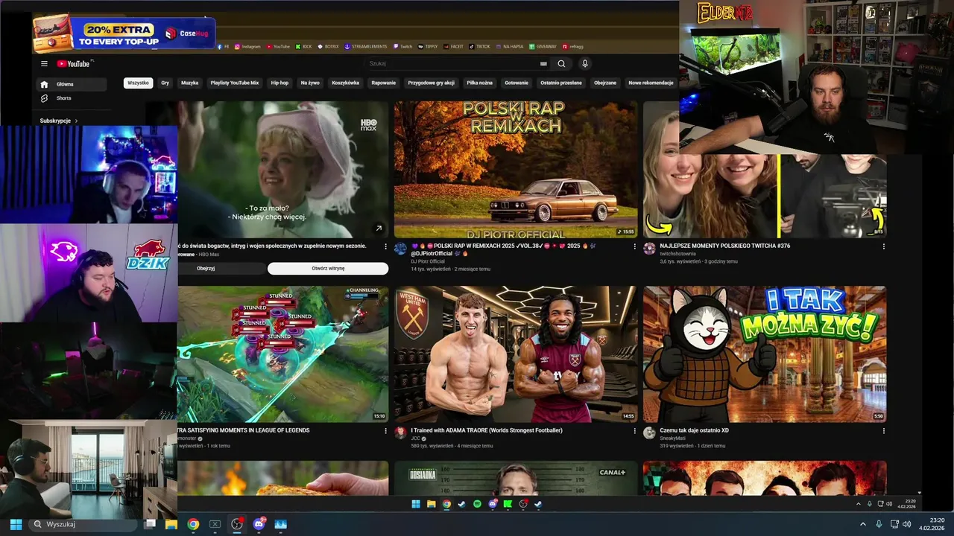Open the DJ Piotr Official channel link
This screenshot has height=536, width=954.
(428, 261)
